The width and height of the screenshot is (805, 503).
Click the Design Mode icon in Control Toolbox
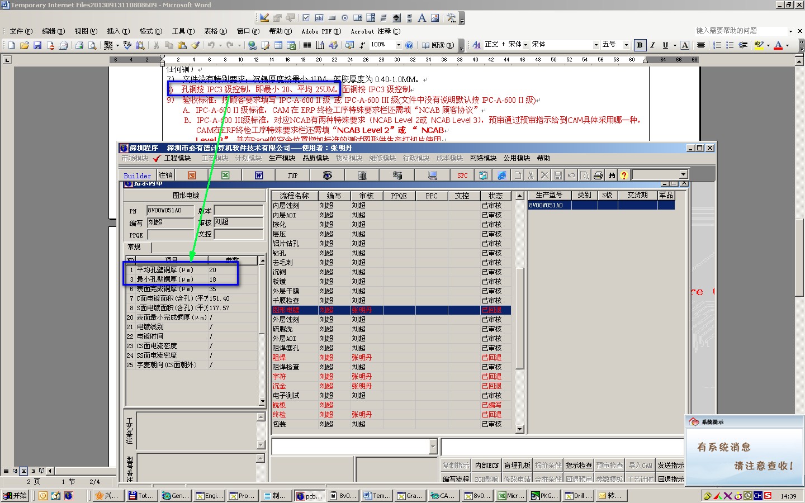[x=264, y=18]
